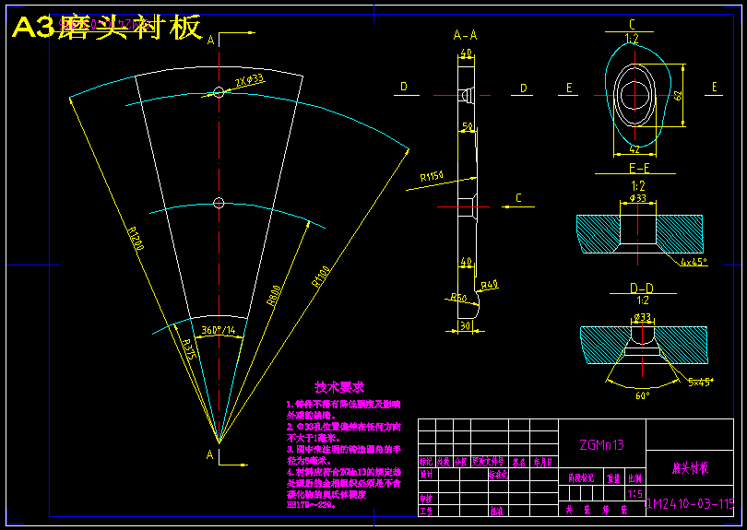Viewport: 747px width, 530px height.
Task: Pick the "4x45°" chamfer annotation
Action: (x=694, y=262)
